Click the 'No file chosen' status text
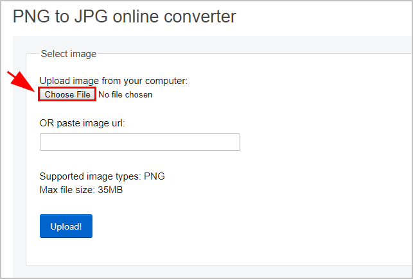Image resolution: width=413 pixels, height=279 pixels. tap(125, 94)
